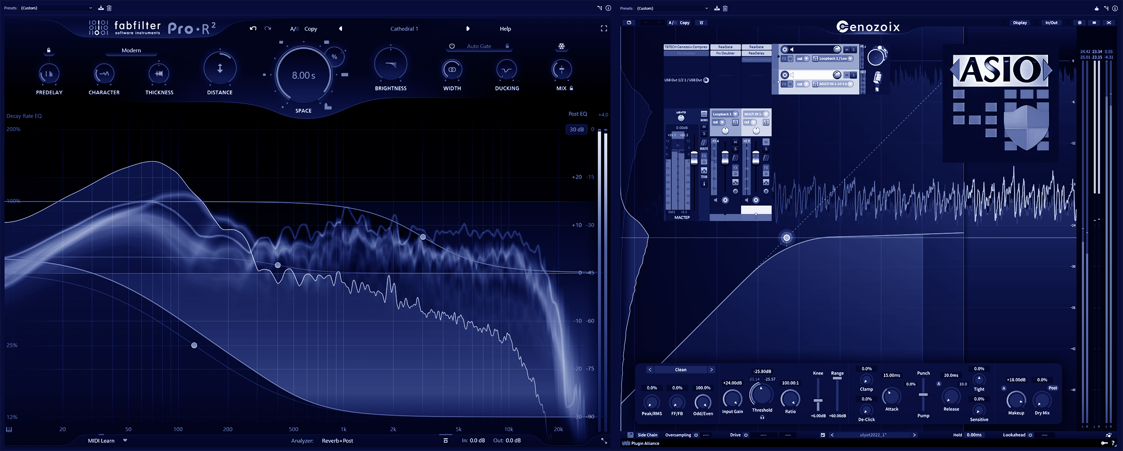Image resolution: width=1123 pixels, height=451 pixels.
Task: Change Analyzer mode Reverb+Post
Action: (337, 441)
